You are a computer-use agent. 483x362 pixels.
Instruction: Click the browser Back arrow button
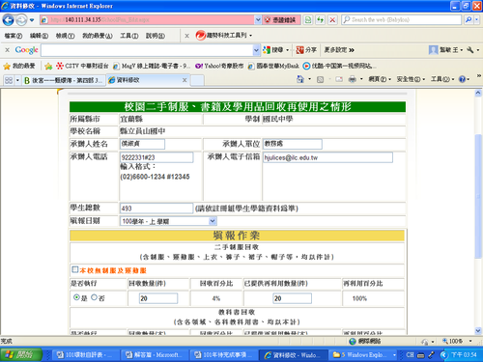pyautogui.click(x=8, y=20)
